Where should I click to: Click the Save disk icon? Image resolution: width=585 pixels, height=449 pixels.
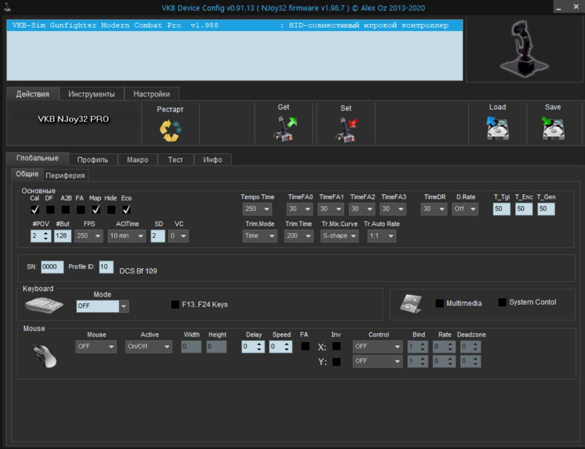(553, 128)
